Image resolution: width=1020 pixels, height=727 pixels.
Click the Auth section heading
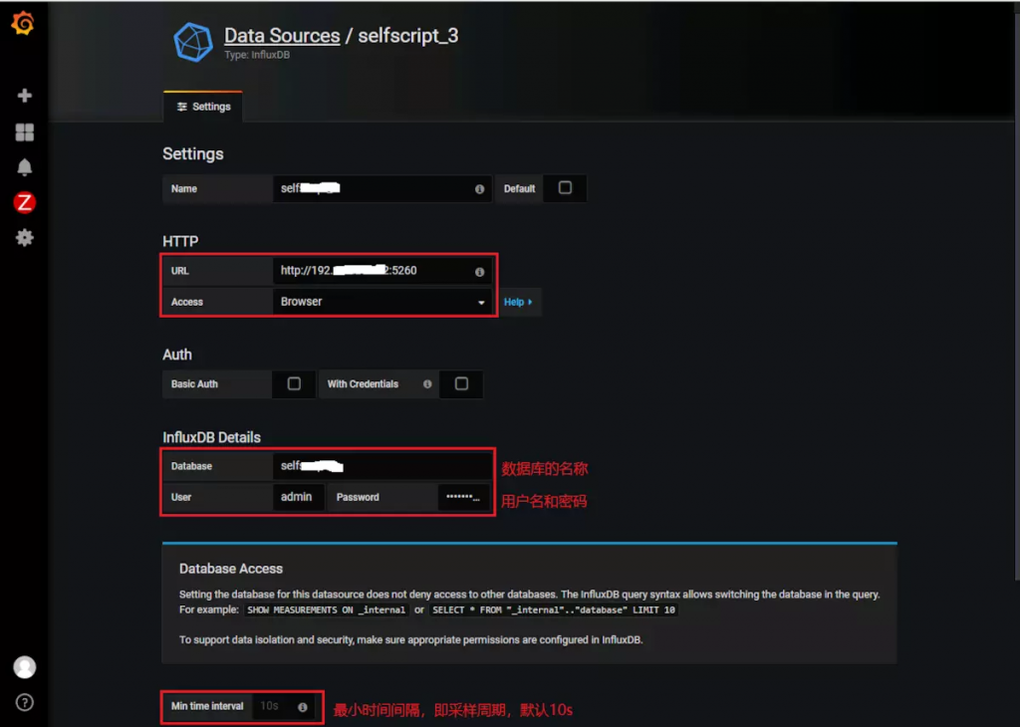click(177, 355)
